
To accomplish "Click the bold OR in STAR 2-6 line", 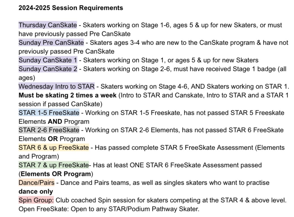I will click(53, 139).
